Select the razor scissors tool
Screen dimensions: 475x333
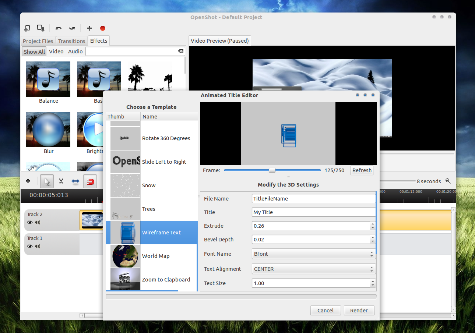[61, 181]
